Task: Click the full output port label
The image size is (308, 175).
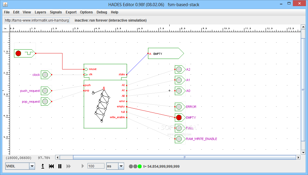Action: click(x=123, y=112)
